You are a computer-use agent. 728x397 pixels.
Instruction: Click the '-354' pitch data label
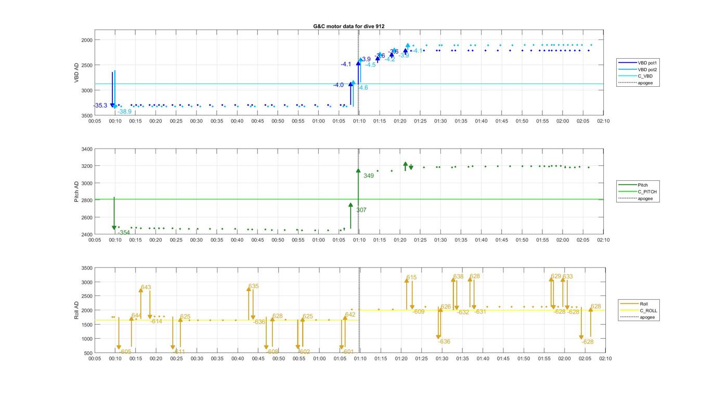(x=124, y=233)
